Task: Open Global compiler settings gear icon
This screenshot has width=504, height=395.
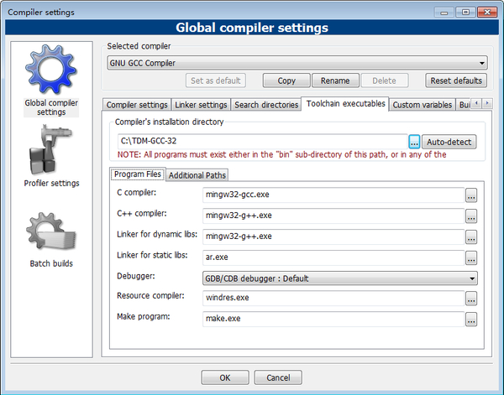Action: (x=51, y=69)
